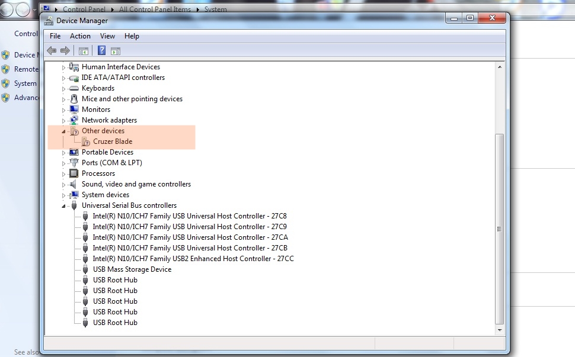
Task: Expand the Monitors node
Action: click(63, 110)
